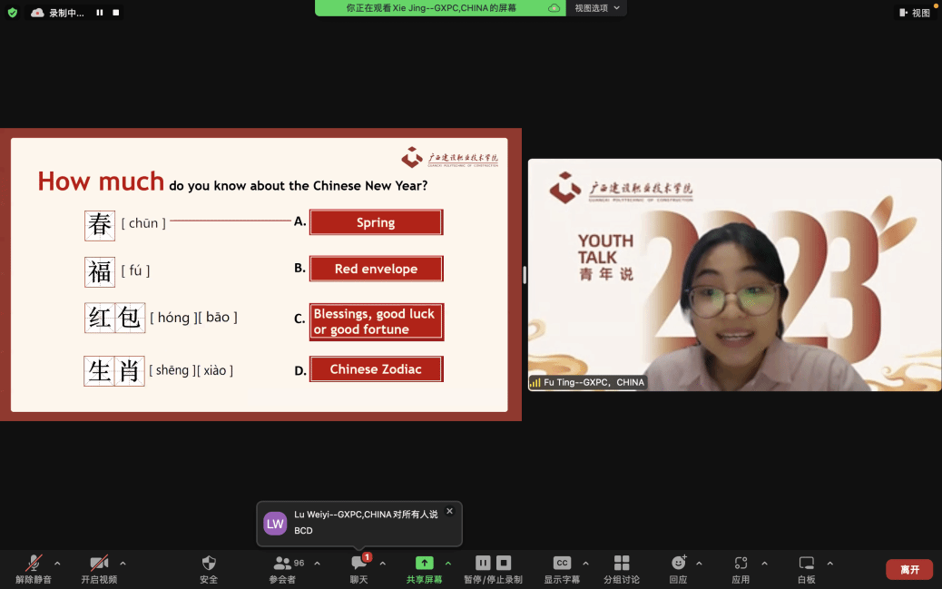Viewport: 942px width, 589px height.
Task: Open the Chat (聊天) panel
Action: [x=359, y=564]
